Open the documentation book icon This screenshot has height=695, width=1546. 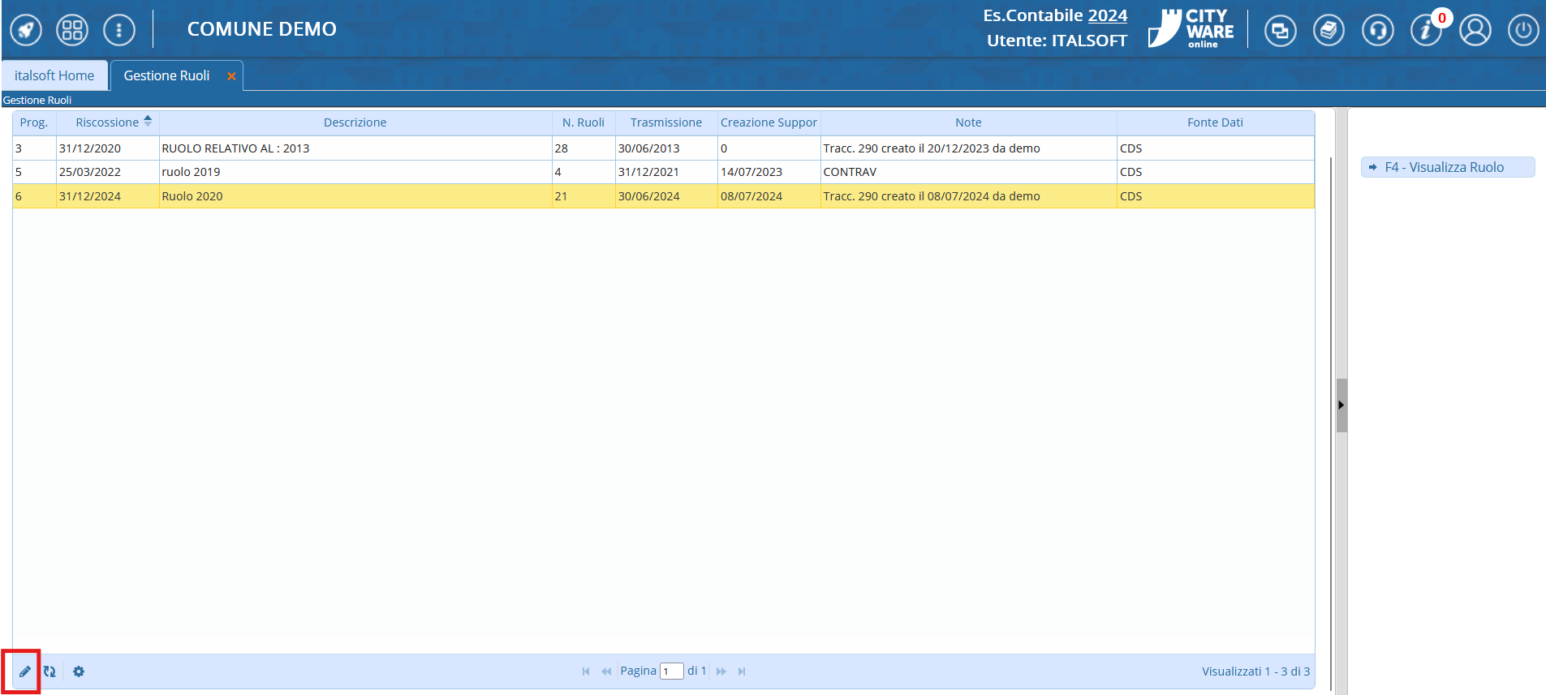1329,31
